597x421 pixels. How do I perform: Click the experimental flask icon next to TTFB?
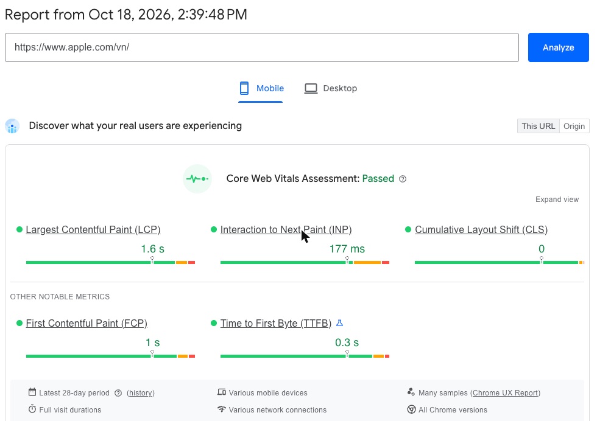(x=340, y=323)
